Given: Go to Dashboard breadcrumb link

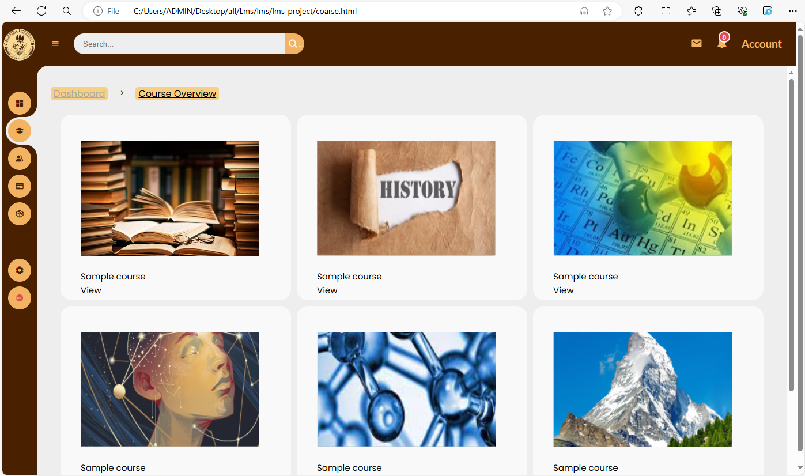Looking at the screenshot, I should (80, 93).
